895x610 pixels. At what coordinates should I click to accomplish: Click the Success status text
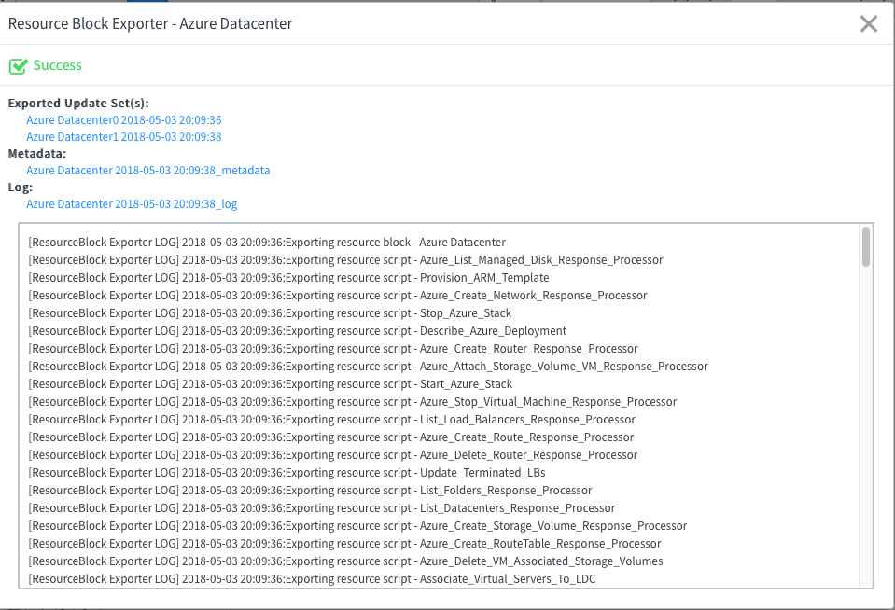point(57,65)
